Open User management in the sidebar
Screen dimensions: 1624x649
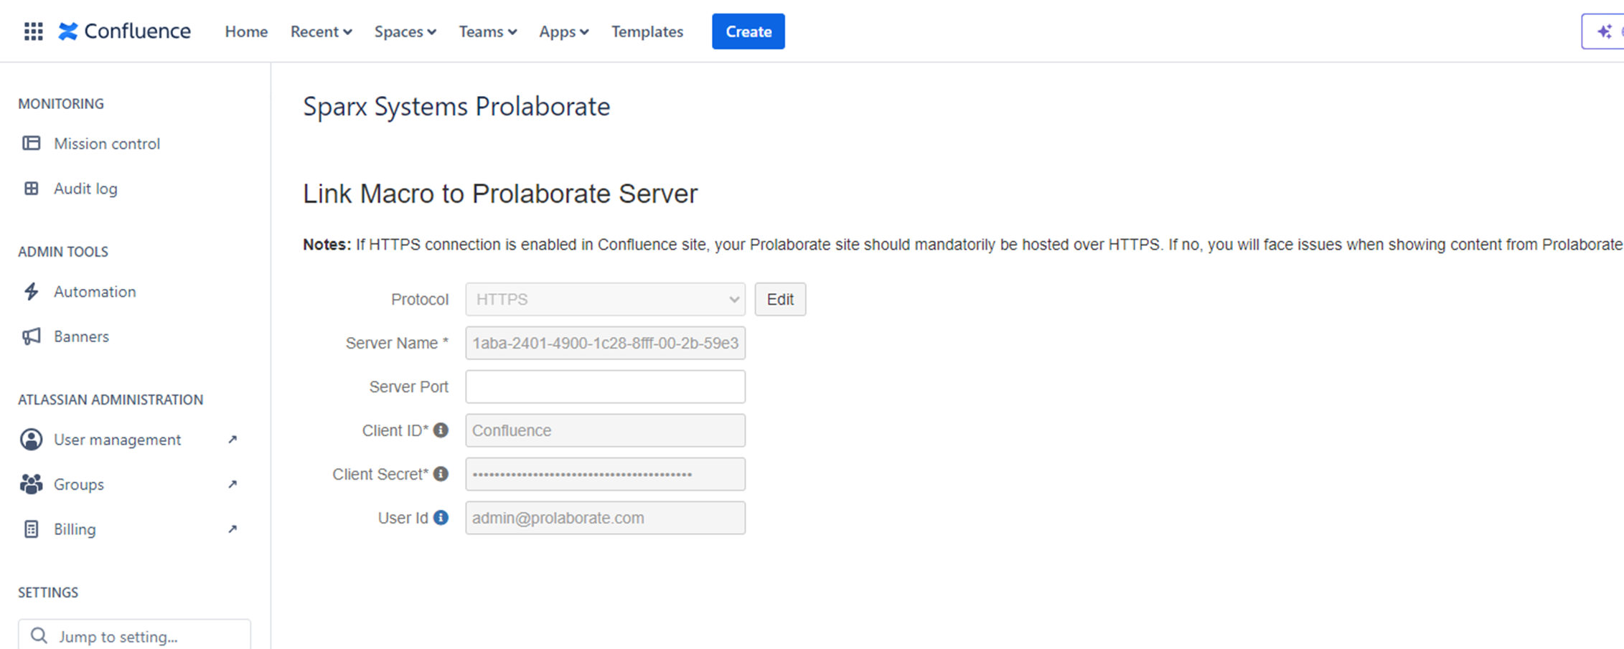point(117,440)
